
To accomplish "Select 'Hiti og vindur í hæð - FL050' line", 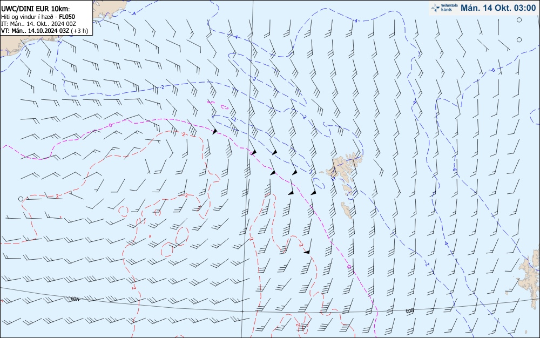I will tap(38, 17).
